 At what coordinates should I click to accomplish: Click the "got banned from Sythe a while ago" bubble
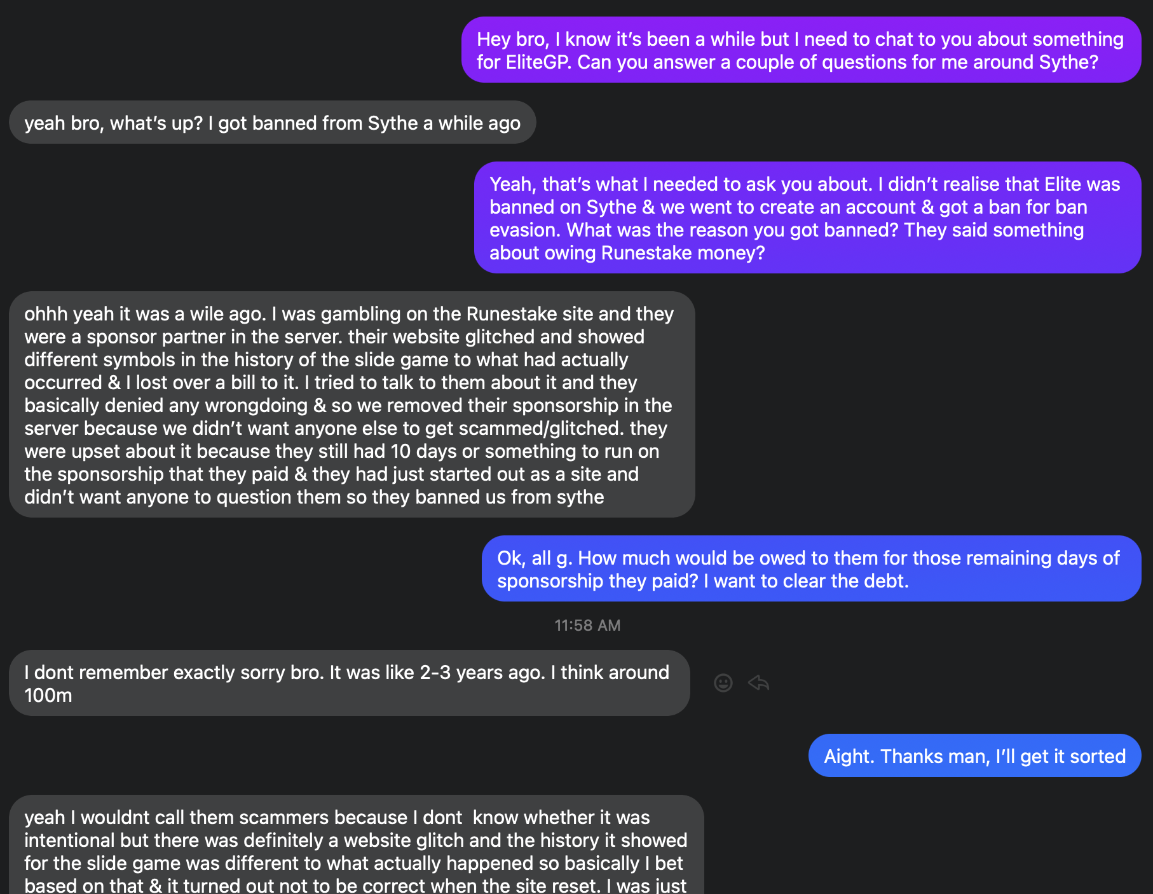click(273, 123)
